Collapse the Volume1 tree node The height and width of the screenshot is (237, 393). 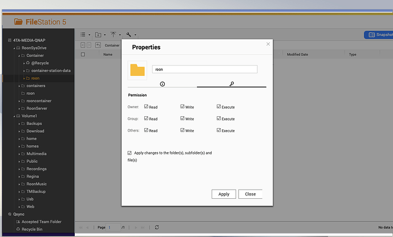pos(14,116)
